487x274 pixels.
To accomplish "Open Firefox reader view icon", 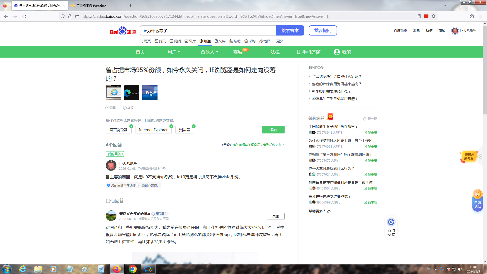I will pyautogui.click(x=419, y=16).
